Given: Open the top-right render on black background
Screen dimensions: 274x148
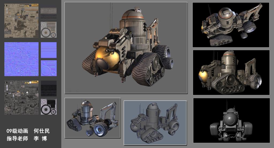Looking at the screenshot, I should pos(231,25).
